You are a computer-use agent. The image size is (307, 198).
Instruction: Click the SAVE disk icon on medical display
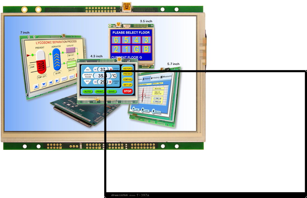[x=143, y=110]
